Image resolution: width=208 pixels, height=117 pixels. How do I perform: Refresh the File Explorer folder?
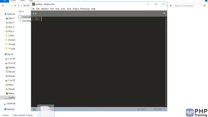[171, 6]
